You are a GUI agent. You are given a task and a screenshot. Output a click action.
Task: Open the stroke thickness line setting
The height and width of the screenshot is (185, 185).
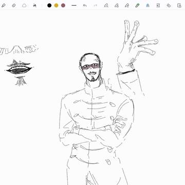[74, 6]
